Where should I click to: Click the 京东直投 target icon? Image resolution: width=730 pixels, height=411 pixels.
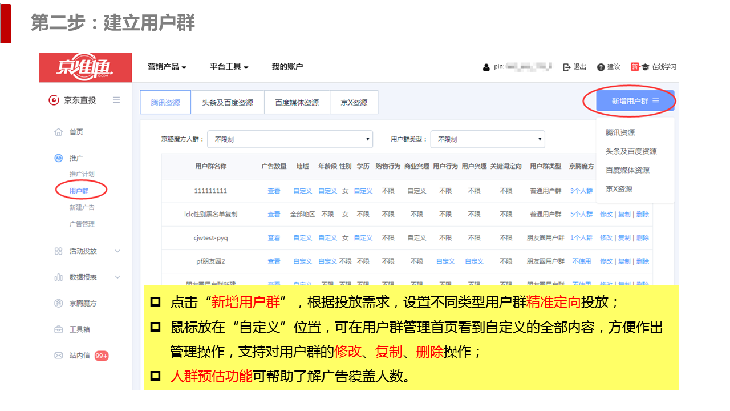point(54,100)
